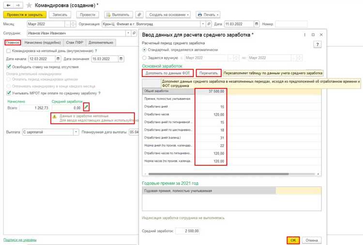363x245 pixels.
Task: Switch to 'Начислено (подробно)' tab
Action: 43,43
